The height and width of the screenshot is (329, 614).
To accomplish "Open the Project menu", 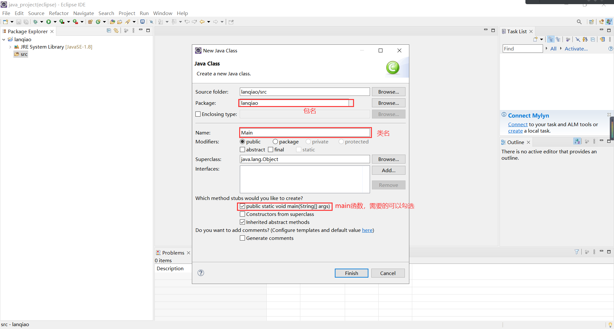I will [x=127, y=13].
